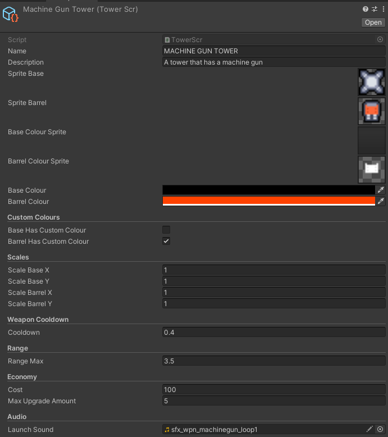This screenshot has width=388, height=437.
Task: Uncheck Barrel Has Custom Colour
Action: click(166, 241)
